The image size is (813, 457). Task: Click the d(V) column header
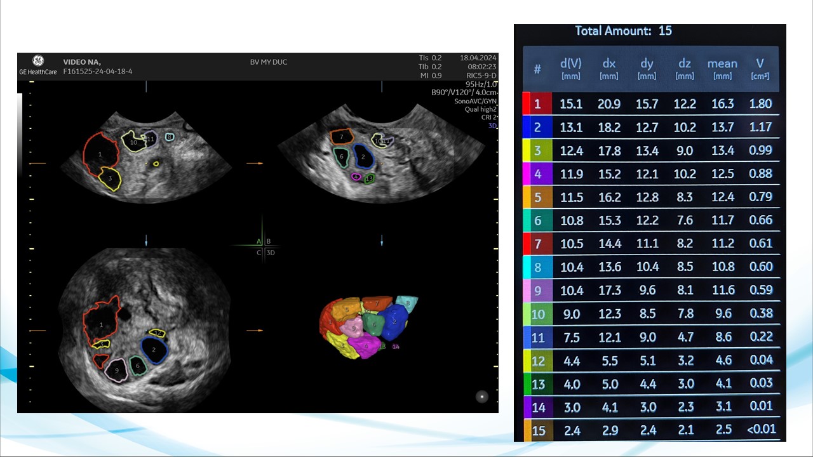click(570, 69)
